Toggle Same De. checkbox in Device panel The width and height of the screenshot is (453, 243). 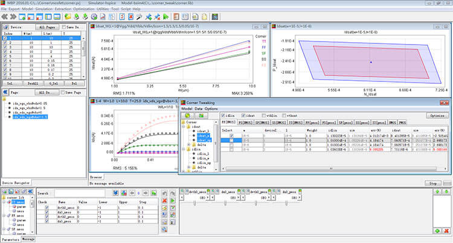64,27
